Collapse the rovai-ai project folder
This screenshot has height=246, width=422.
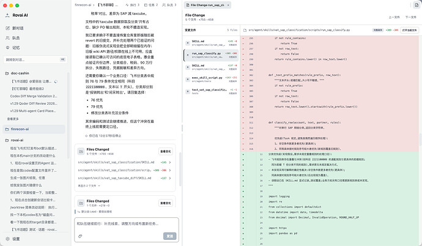(x=17, y=140)
